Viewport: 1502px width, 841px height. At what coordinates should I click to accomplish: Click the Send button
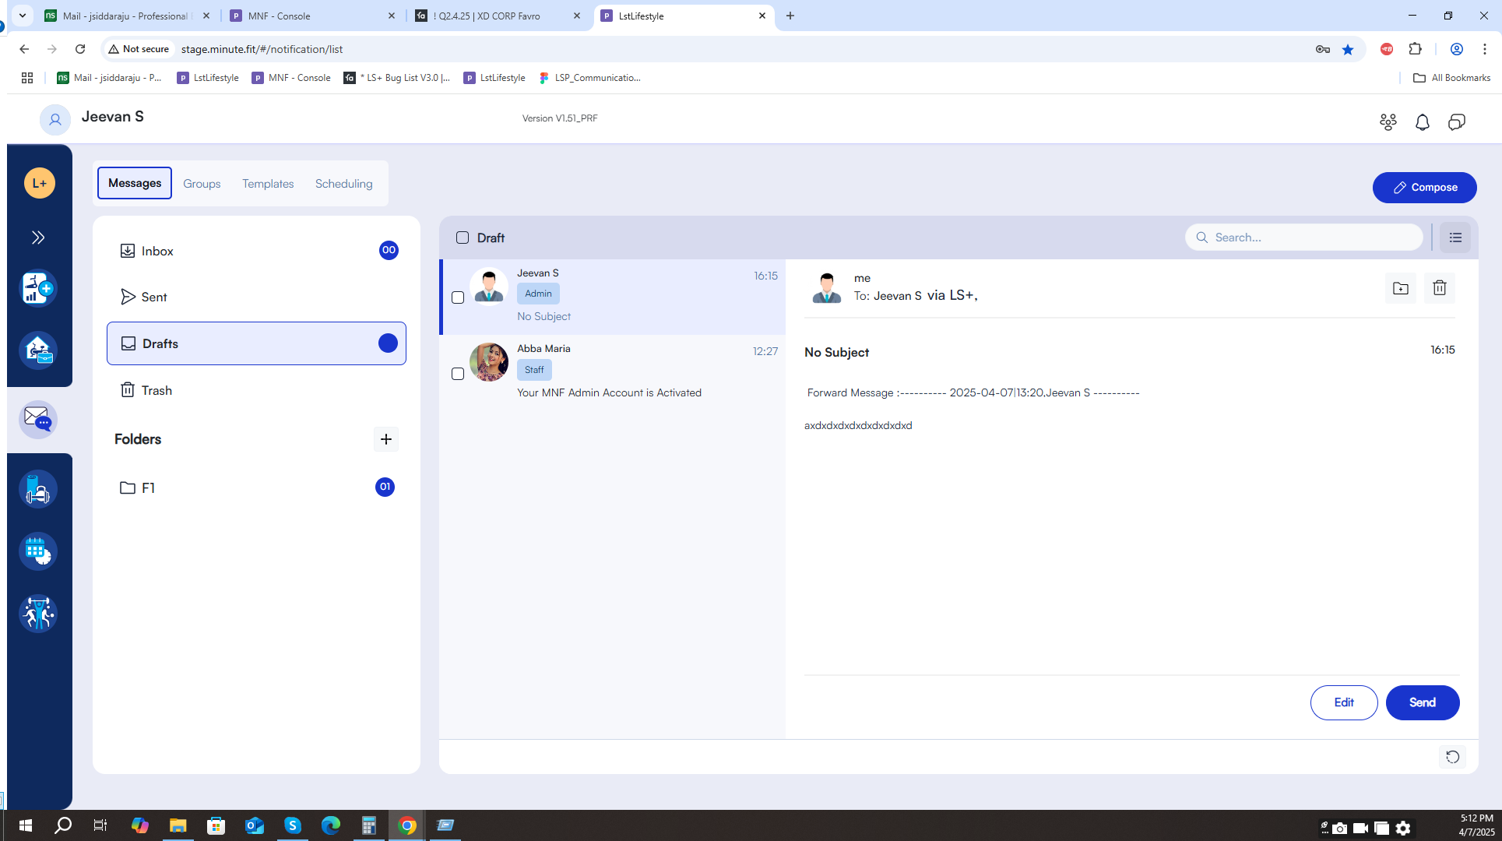1422,702
